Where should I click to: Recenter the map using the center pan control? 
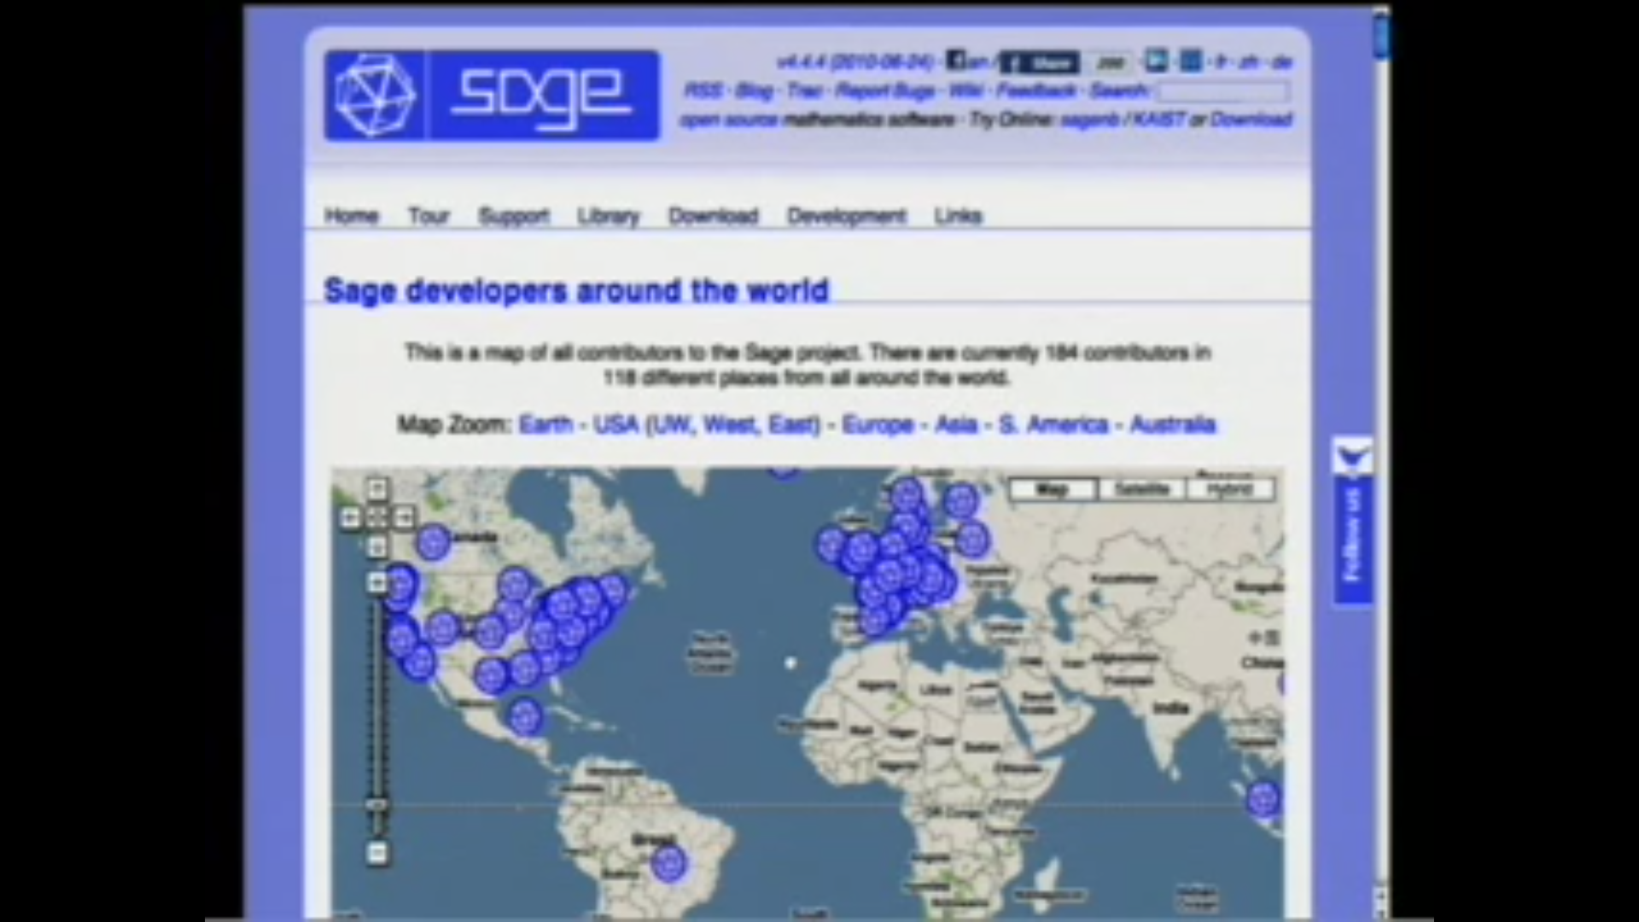pos(376,516)
